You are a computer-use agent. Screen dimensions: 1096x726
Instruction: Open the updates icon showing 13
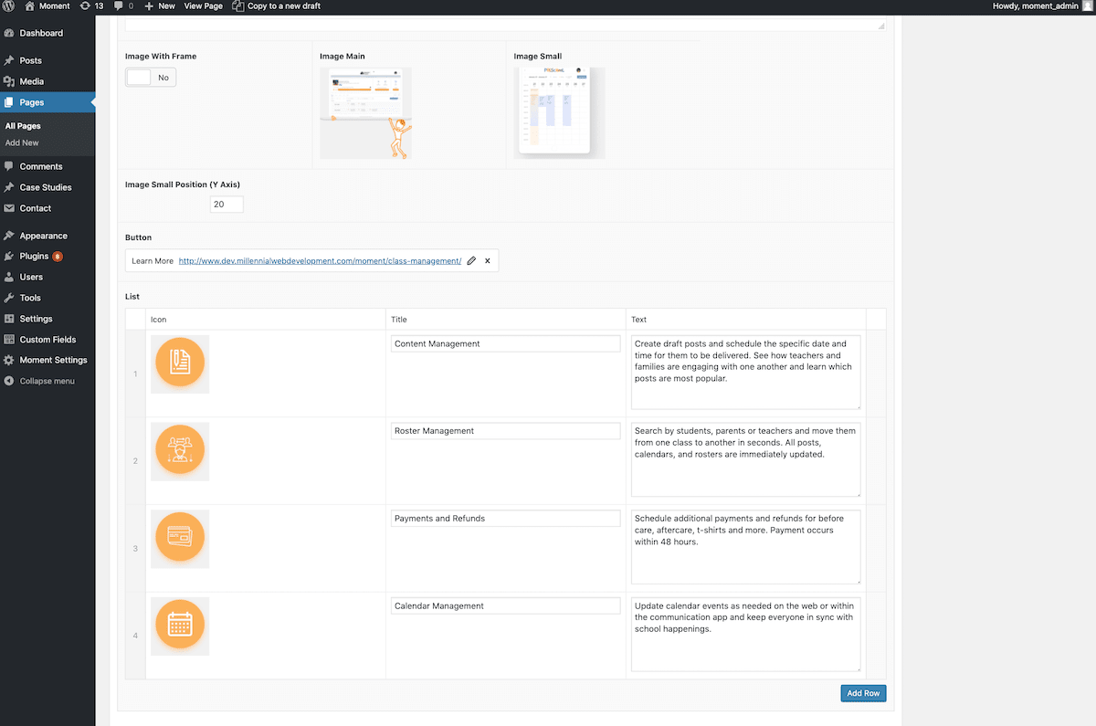[91, 6]
